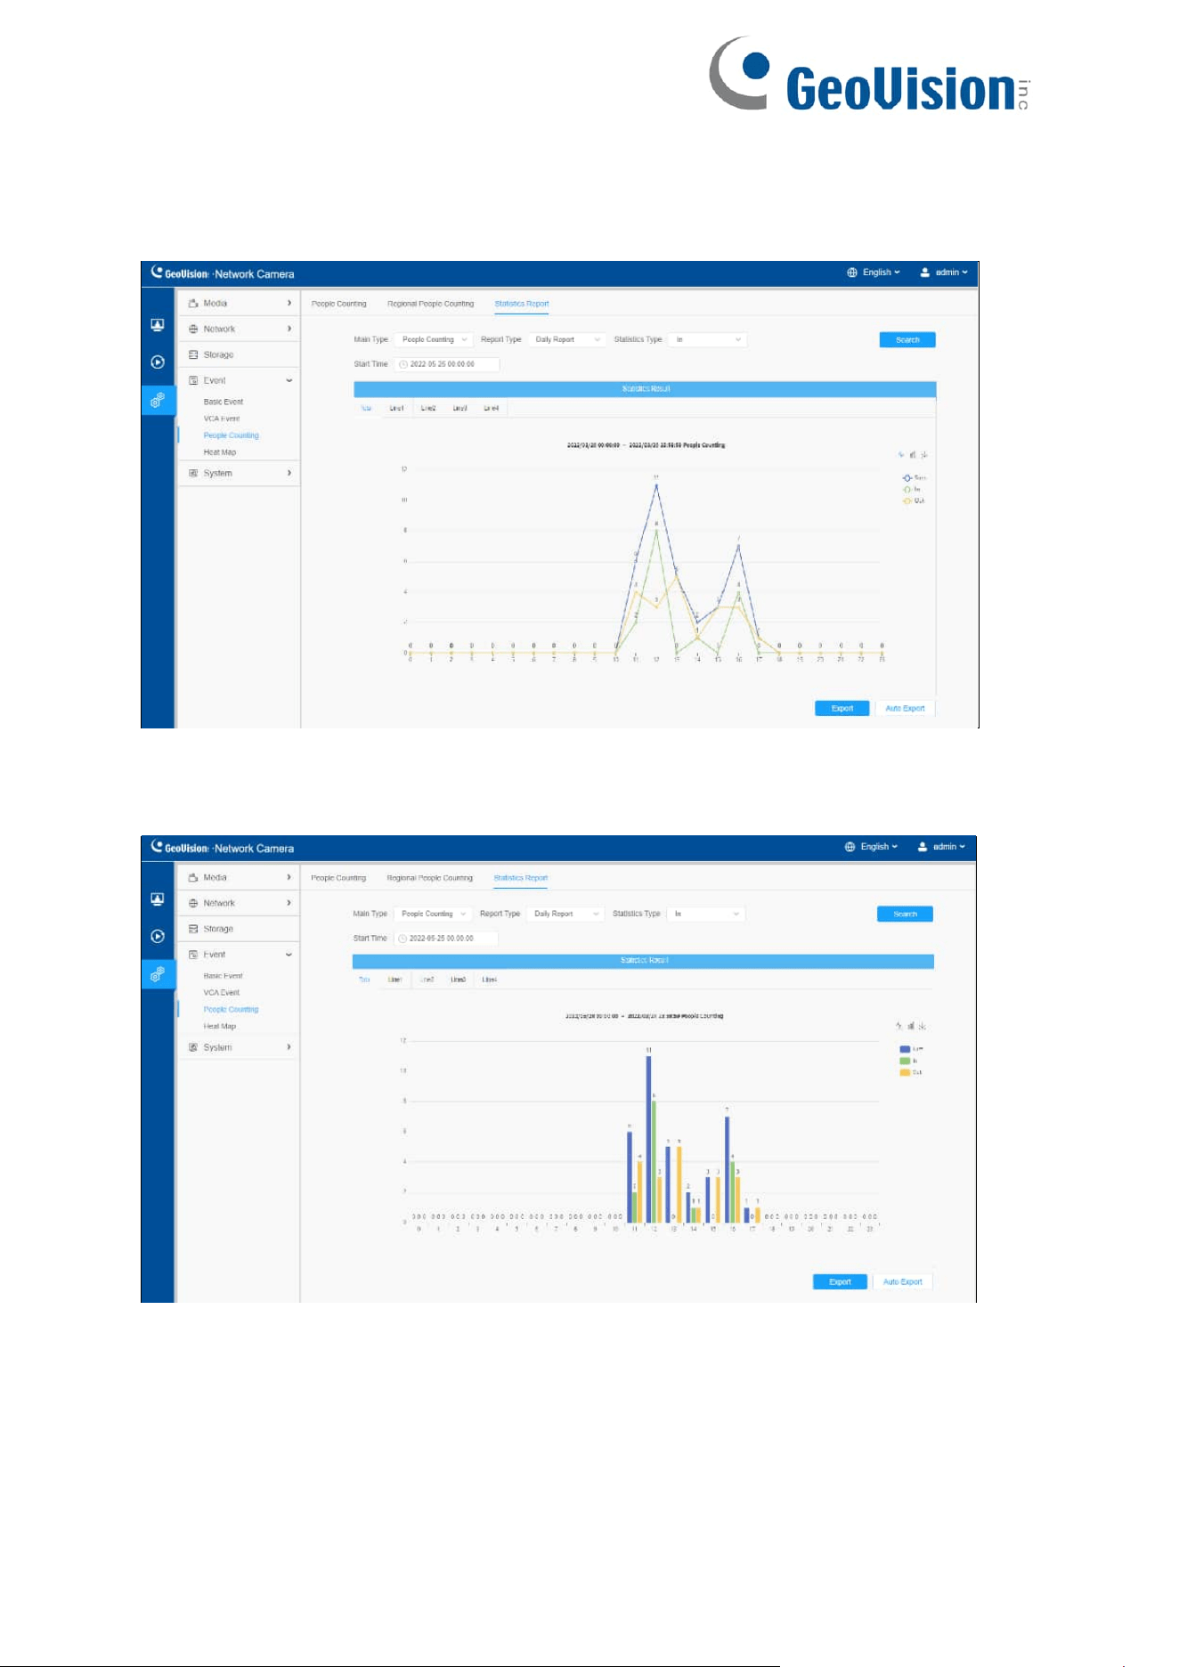1179x1667 pixels.
Task: Click the line chart view icon in the bar-graph screenshot
Action: [x=899, y=1027]
